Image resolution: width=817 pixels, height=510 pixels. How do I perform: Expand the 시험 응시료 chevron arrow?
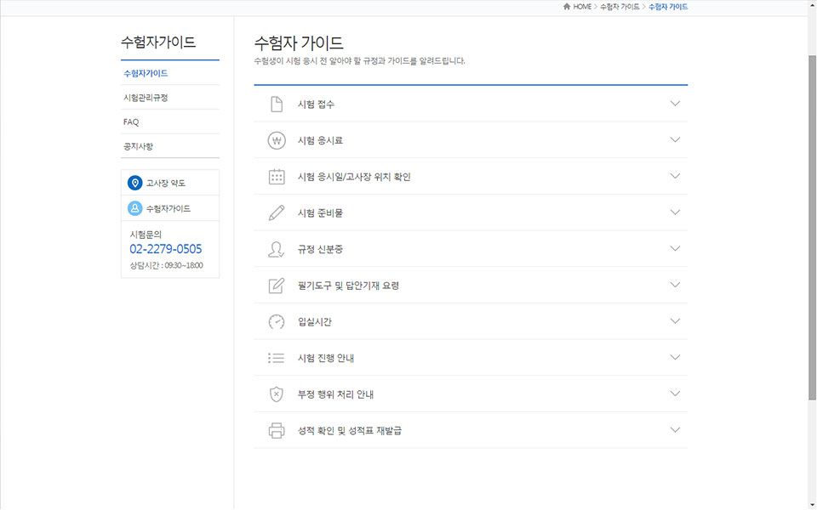point(675,140)
